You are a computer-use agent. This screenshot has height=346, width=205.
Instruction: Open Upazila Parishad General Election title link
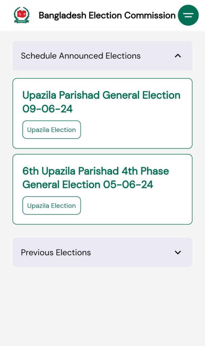[101, 102]
